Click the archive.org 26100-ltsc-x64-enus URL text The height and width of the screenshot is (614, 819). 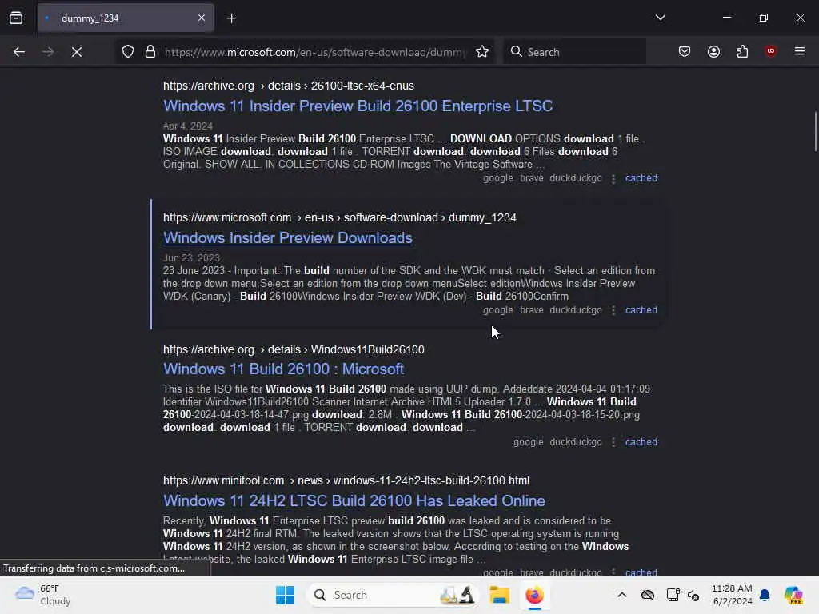[288, 86]
